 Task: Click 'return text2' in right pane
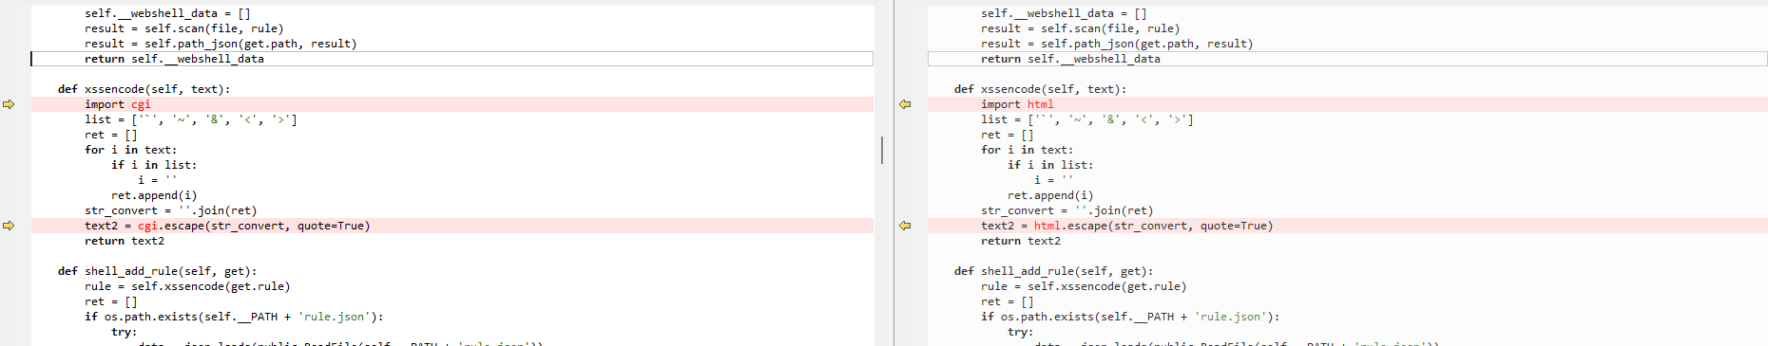1021,241
